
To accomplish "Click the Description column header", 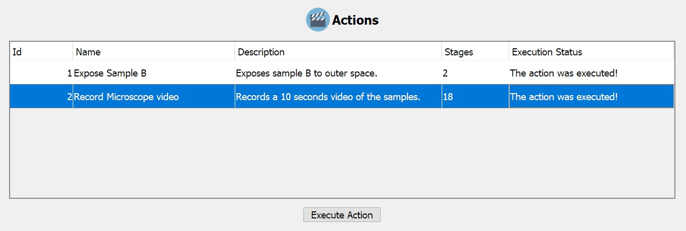I will tap(338, 52).
